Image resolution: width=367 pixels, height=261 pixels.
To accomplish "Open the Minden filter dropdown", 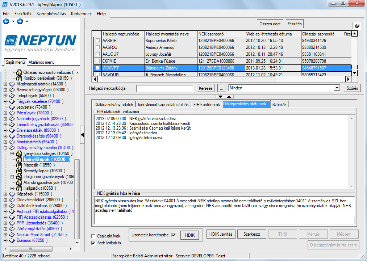I will 337,88.
